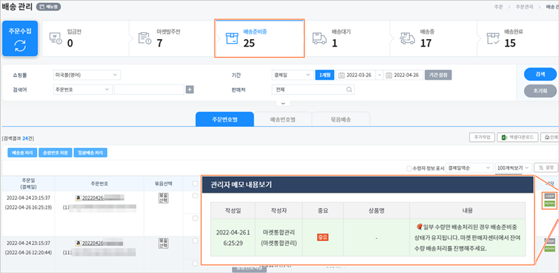The image size is (559, 273).
Task: Tick the upper checkbox of the 16:25:19 order
Action: 195,195
